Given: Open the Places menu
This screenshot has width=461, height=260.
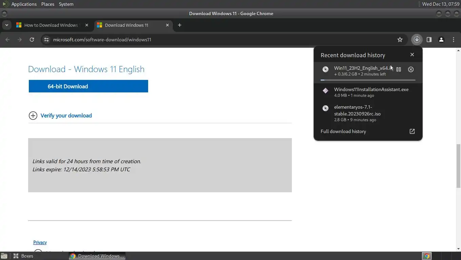Looking at the screenshot, I should click(x=48, y=4).
